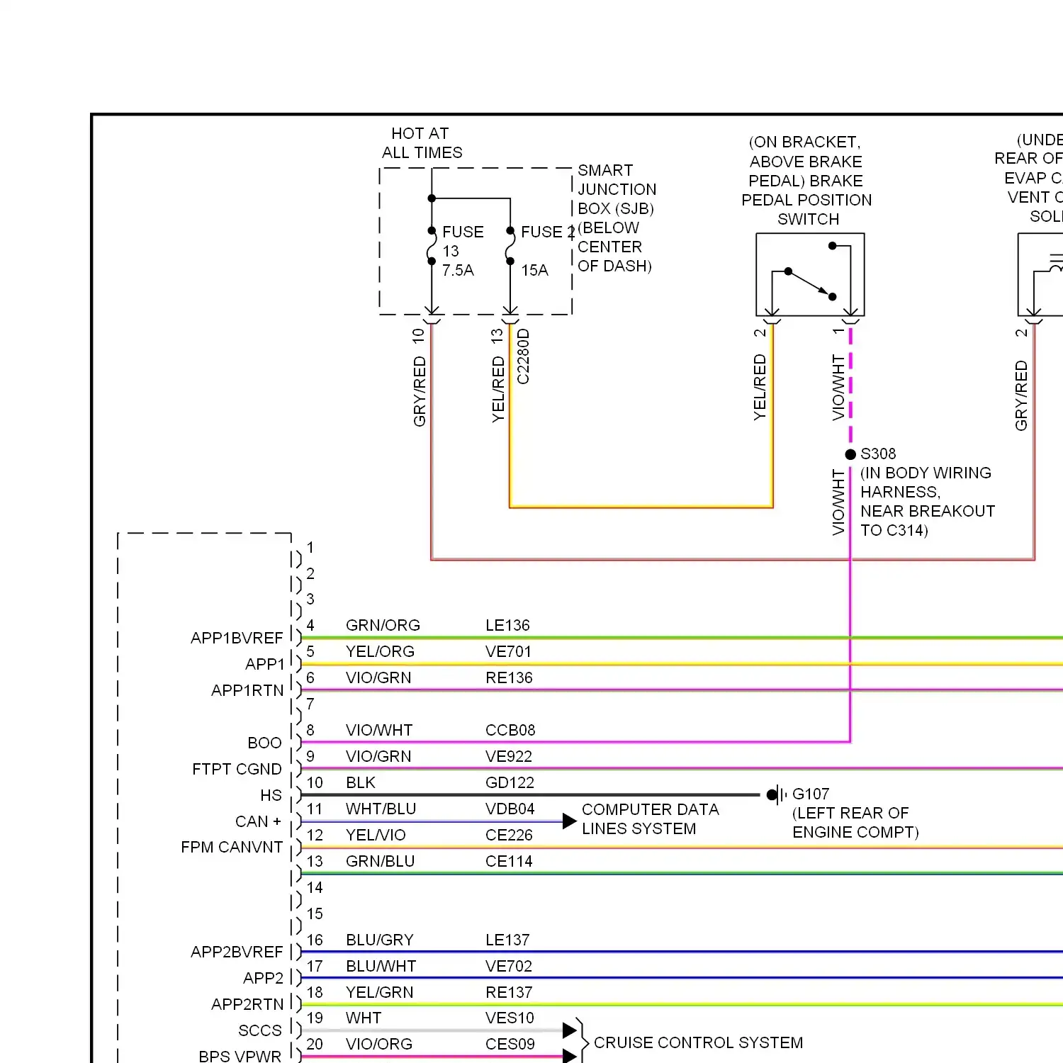Click the BOO pin label
The image size is (1063, 1063).
pos(264,743)
